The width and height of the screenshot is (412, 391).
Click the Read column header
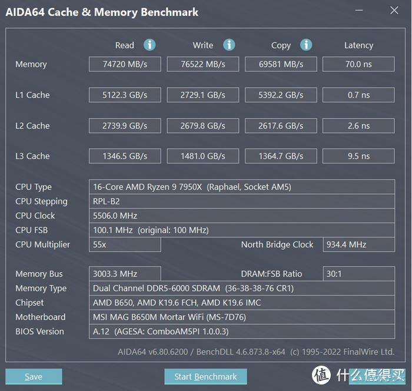[125, 45]
